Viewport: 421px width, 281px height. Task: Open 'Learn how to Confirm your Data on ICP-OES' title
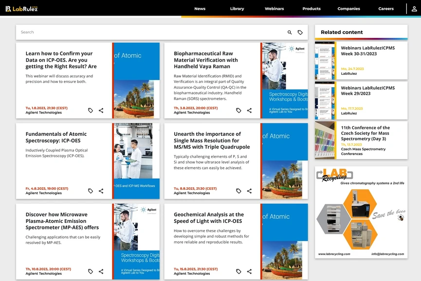point(61,60)
